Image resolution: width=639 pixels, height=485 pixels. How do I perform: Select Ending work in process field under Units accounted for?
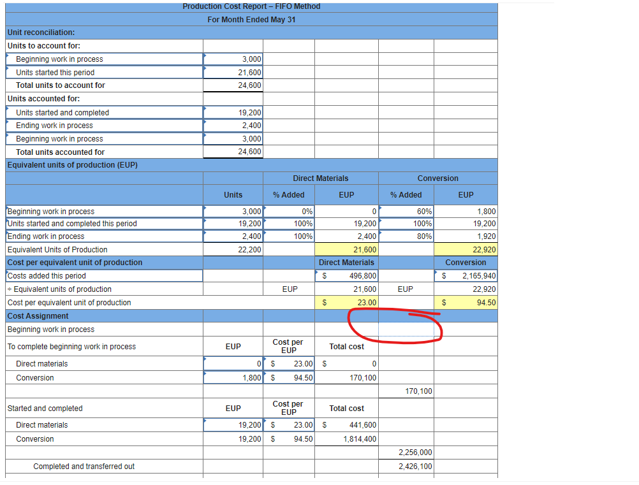[105, 126]
